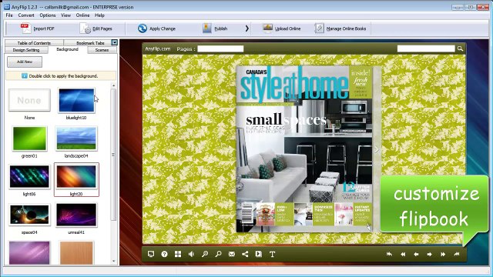
Task: Select the bluelight10 background thumbnail
Action: point(76,100)
